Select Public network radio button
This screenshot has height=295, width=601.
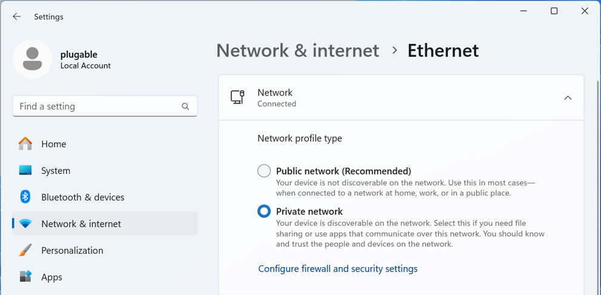tap(264, 171)
